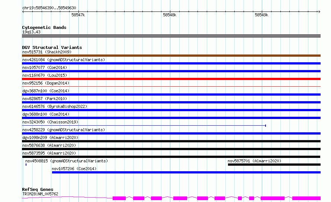This screenshot has width=331, height=202.
Task: Click the blue bar under dgv3688n100
Action: [x=171, y=118]
